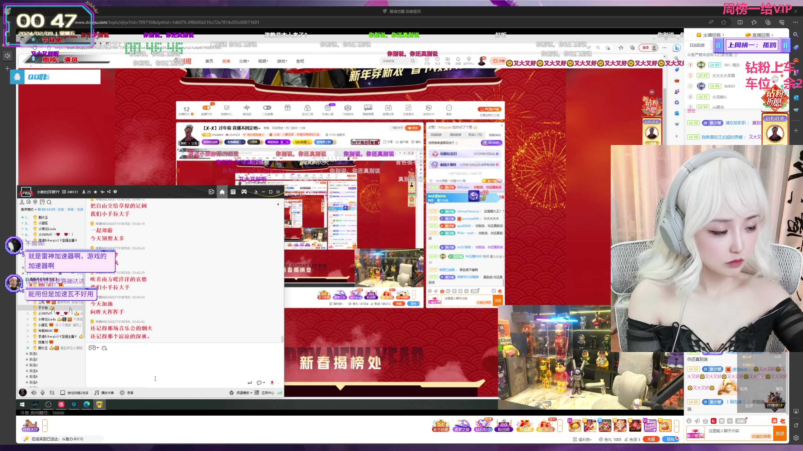Toggle the YY microphone mute button
Image resolution: width=803 pixels, height=451 pixels.
tap(43, 392)
